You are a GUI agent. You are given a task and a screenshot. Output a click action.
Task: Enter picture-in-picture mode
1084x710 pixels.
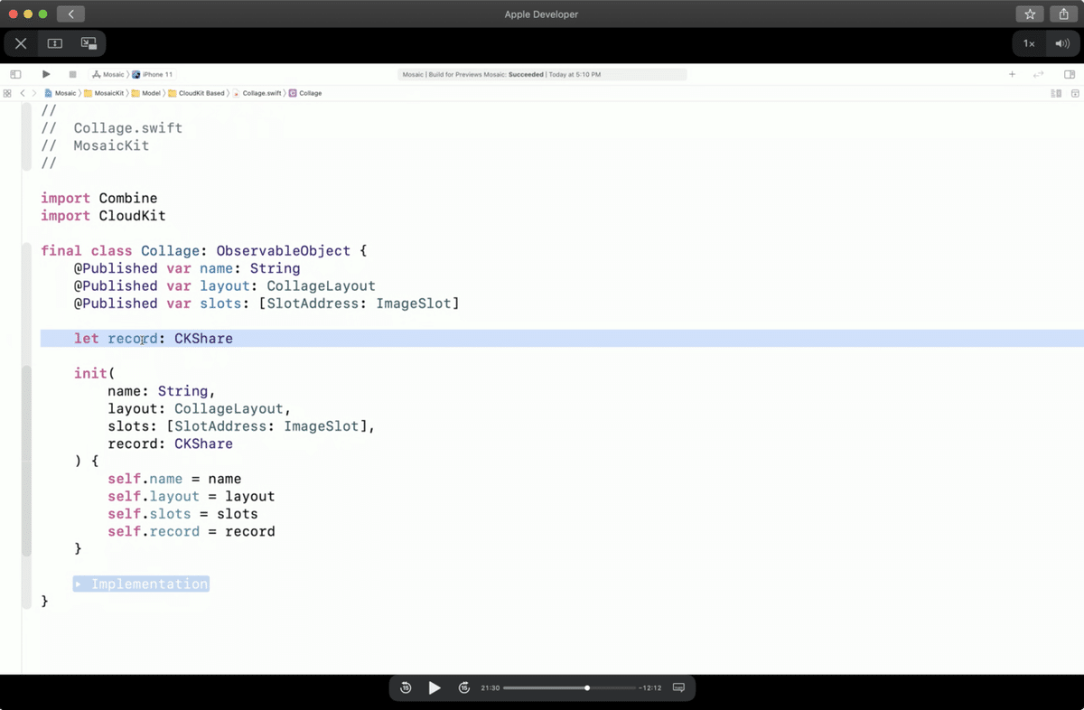pos(89,43)
